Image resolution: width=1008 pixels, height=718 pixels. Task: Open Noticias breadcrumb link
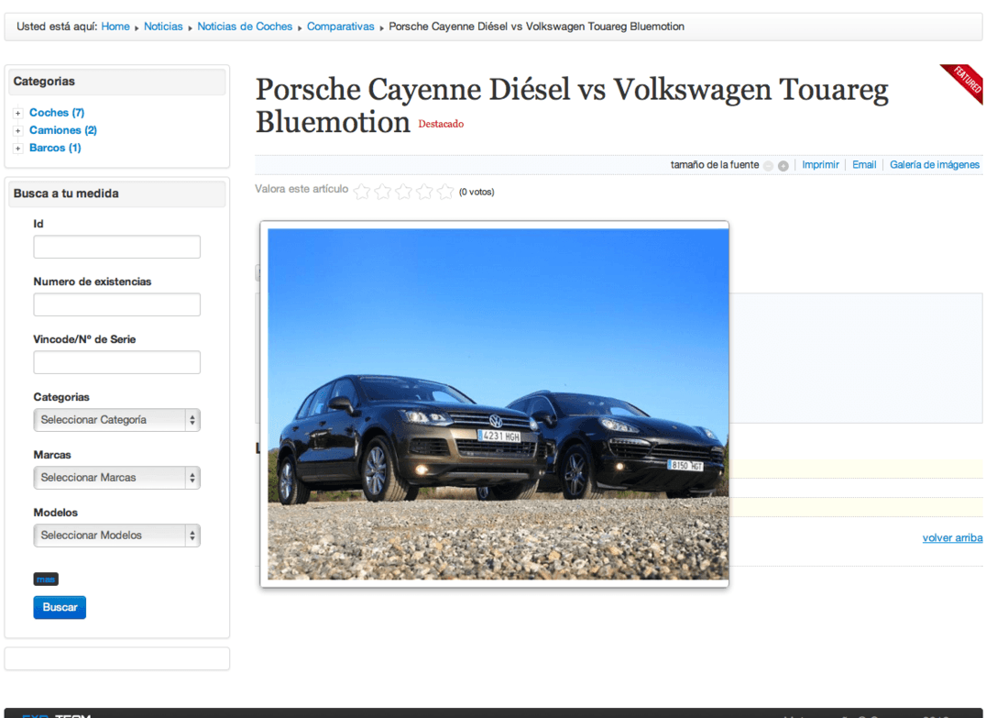point(163,27)
